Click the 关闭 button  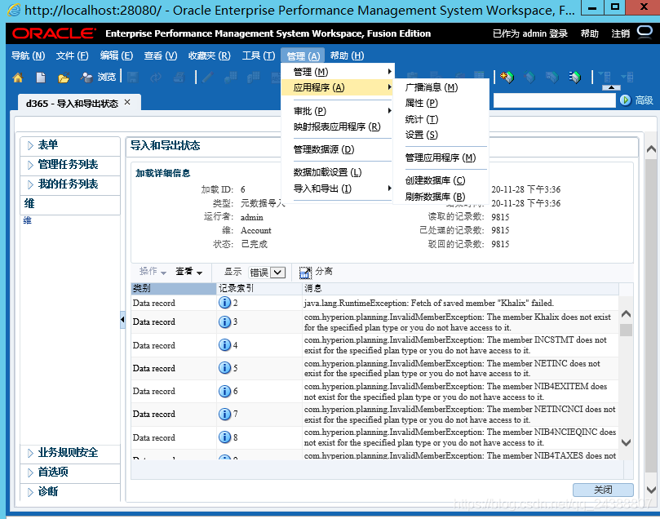point(603,490)
